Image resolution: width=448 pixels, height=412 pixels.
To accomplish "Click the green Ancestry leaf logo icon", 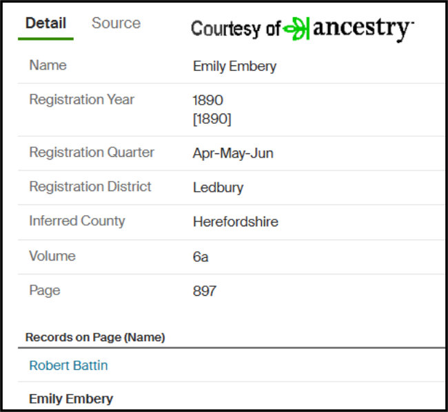I will 296,28.
